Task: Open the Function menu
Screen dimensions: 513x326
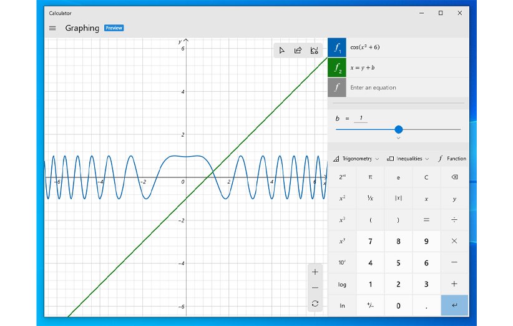Action: (x=452, y=159)
